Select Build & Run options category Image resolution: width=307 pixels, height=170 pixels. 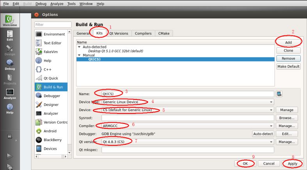pos(51,87)
